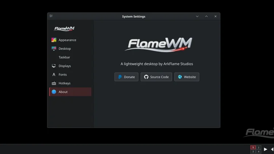The width and height of the screenshot is (274, 154).
Task: Select the About sidebar entry
Action: click(70, 92)
